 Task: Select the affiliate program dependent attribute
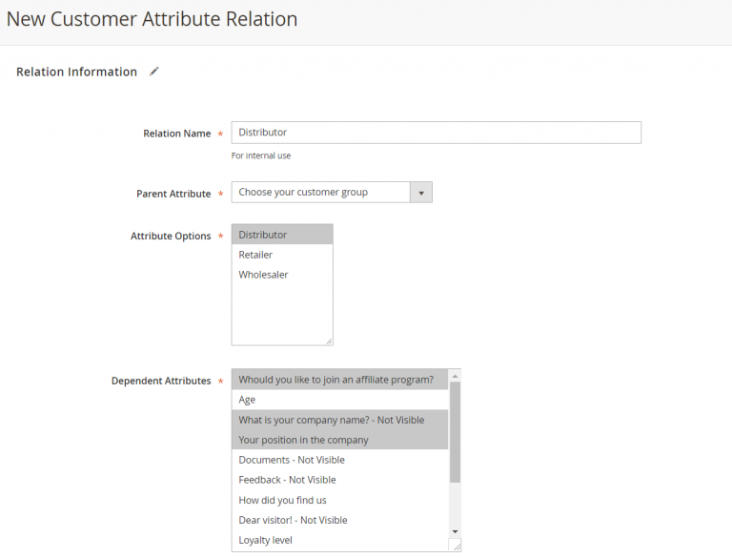point(338,380)
